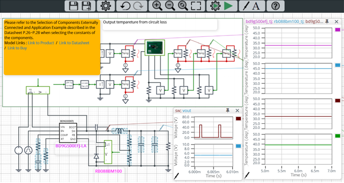Viewport: 344px width, 183px height.
Task: Zoom in on the schematic
Action: (x=157, y=6)
